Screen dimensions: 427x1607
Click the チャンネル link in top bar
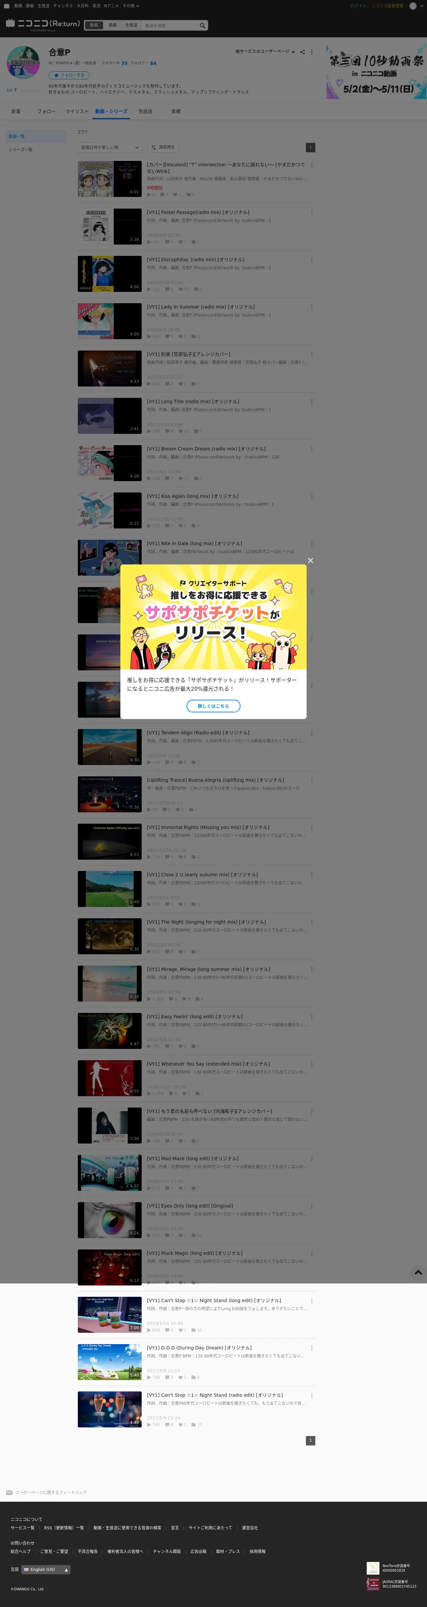(63, 6)
